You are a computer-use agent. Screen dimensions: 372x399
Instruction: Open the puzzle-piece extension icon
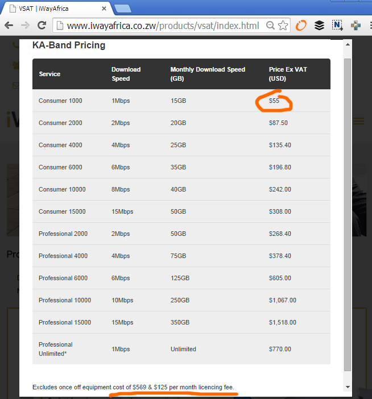[356, 26]
